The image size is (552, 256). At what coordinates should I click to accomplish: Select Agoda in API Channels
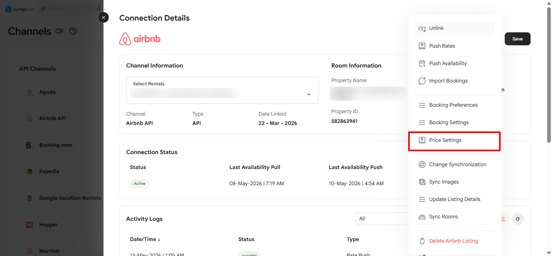(47, 92)
